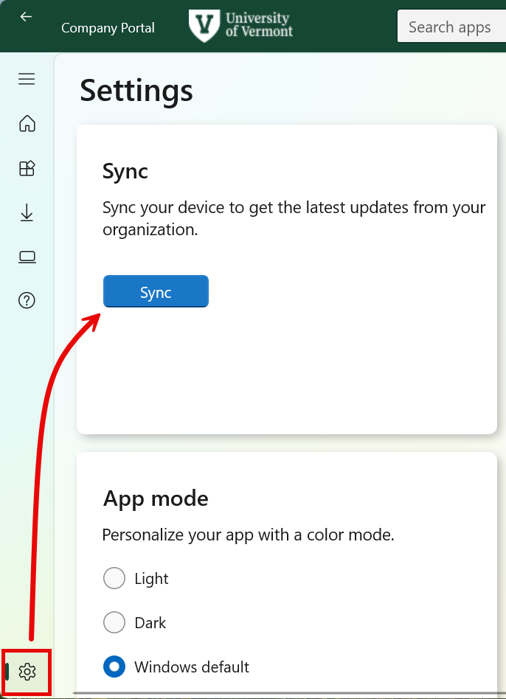Click the back arrow in title bar
Screen dimensions: 506x699
(26, 17)
